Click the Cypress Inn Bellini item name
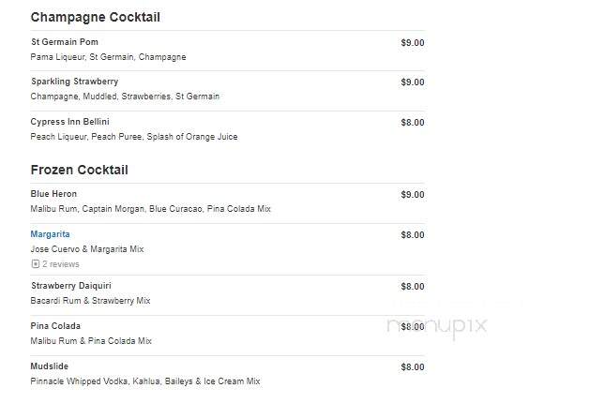 tap(69, 122)
